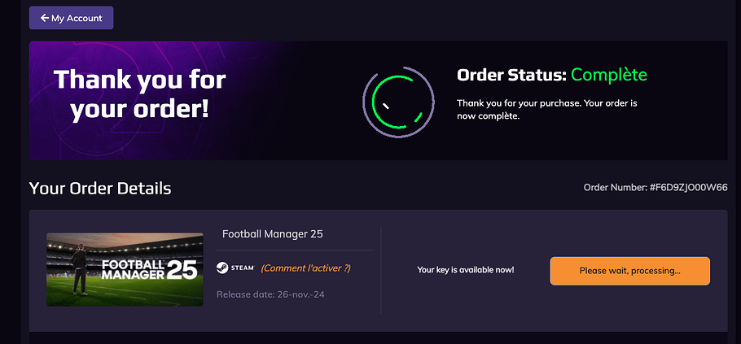Click the Your key is available now! message

coord(466,270)
